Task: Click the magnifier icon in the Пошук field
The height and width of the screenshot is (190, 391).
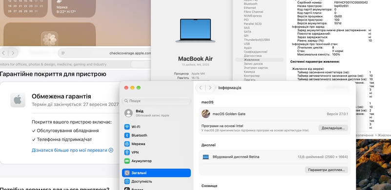Action: pyautogui.click(x=126, y=101)
